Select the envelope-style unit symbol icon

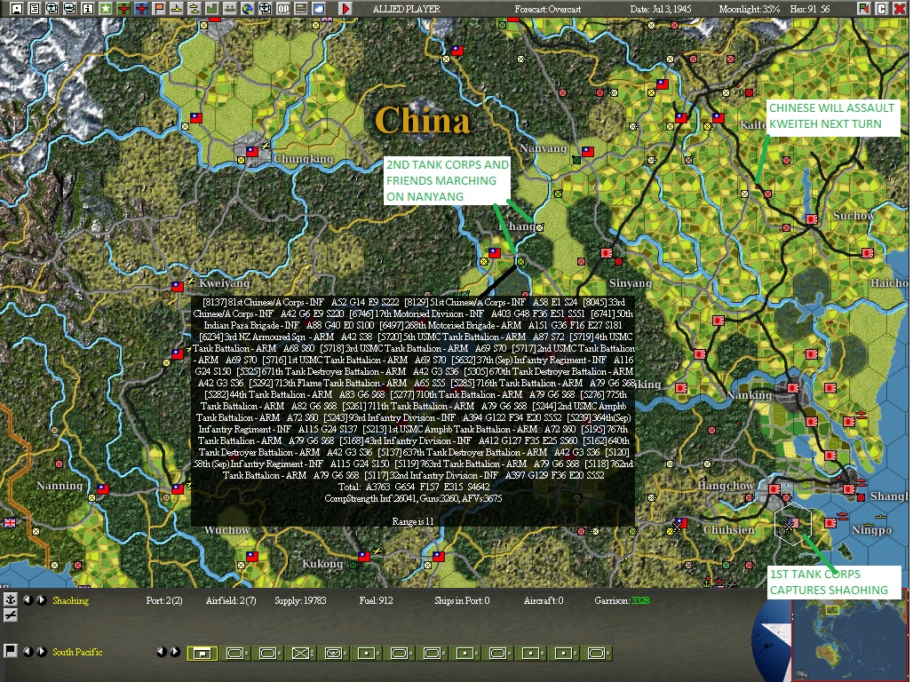335,654
